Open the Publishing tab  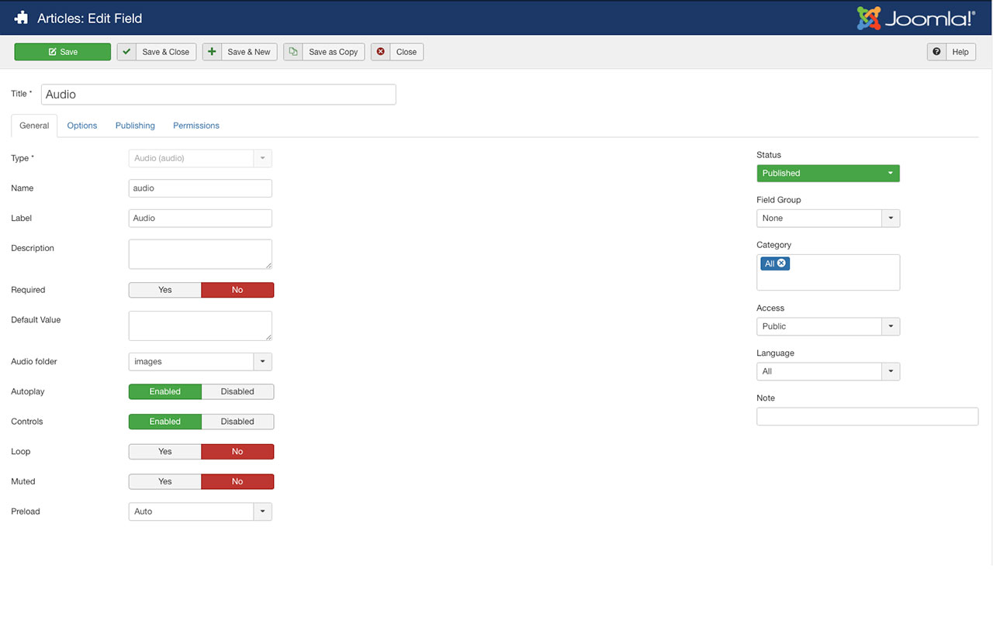(135, 126)
